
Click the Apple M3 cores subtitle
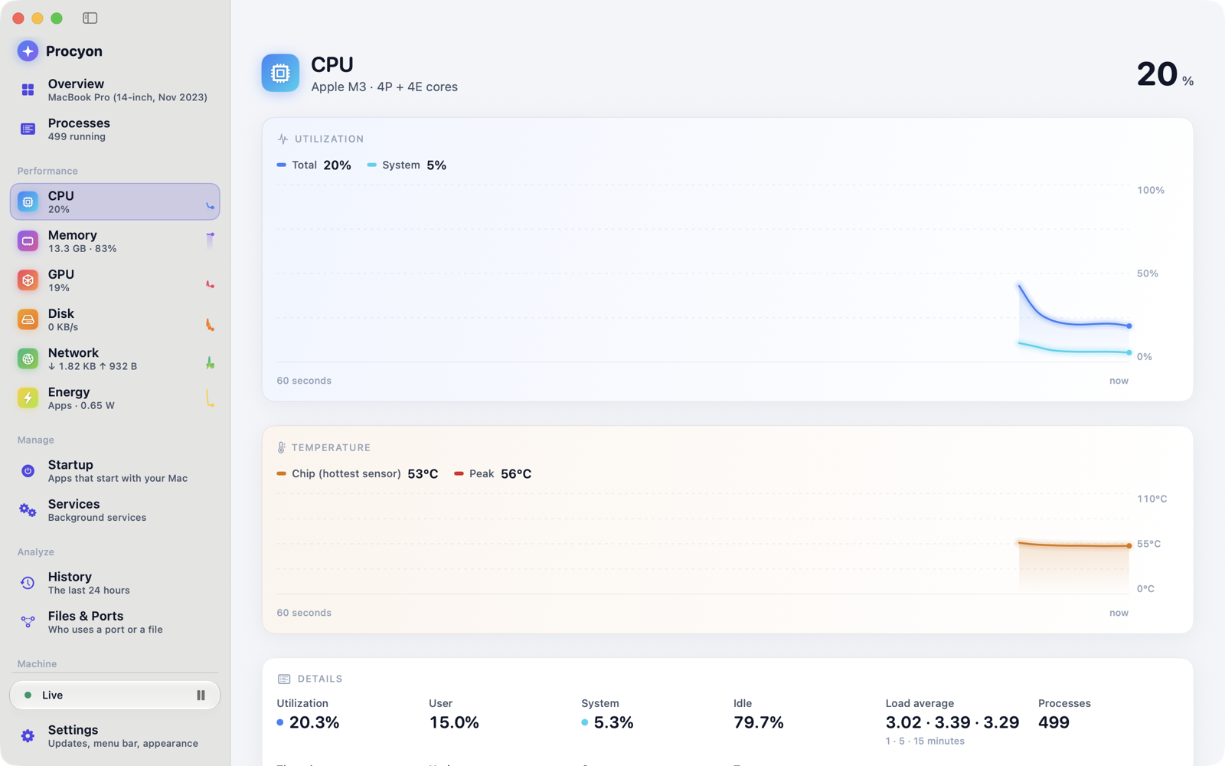[x=384, y=87]
